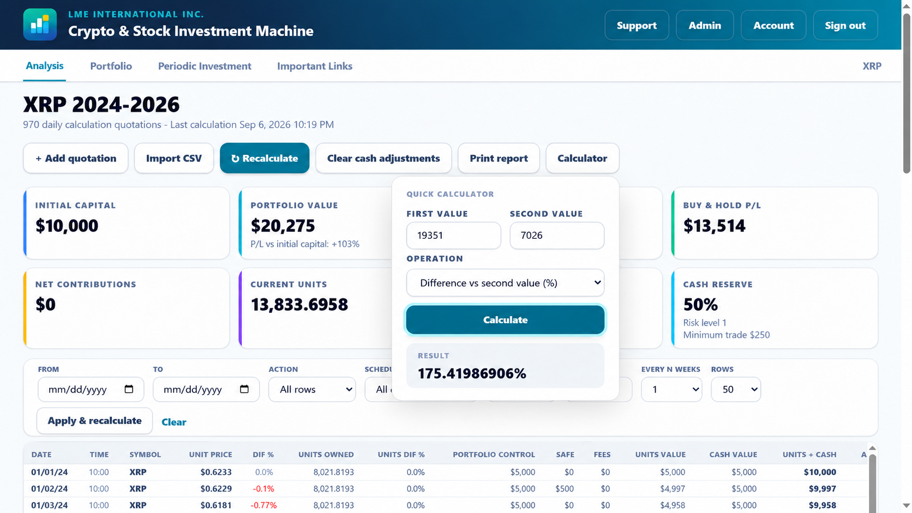
Task: Open calendar picker icon in To date field
Action: pos(244,389)
